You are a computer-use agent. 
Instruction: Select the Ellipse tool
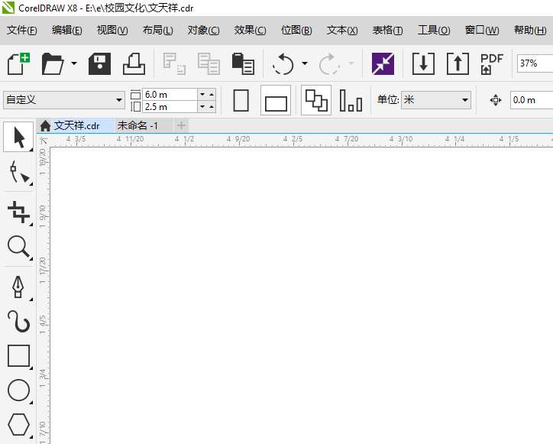pyautogui.click(x=18, y=391)
